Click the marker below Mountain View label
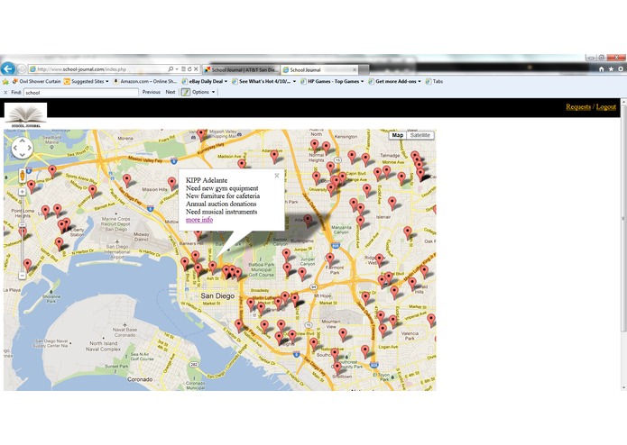 coord(343,334)
